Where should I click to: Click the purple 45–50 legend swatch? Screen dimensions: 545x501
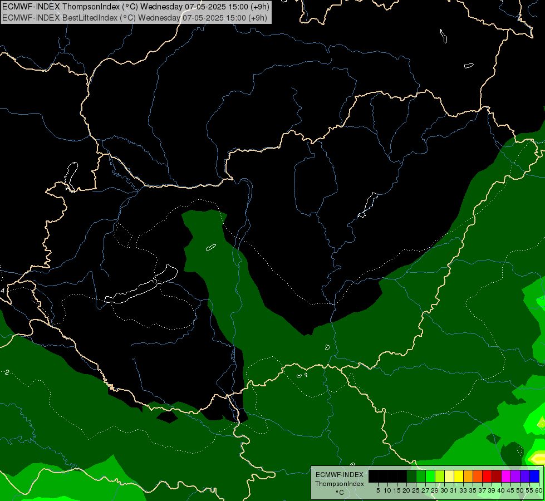[515, 476]
